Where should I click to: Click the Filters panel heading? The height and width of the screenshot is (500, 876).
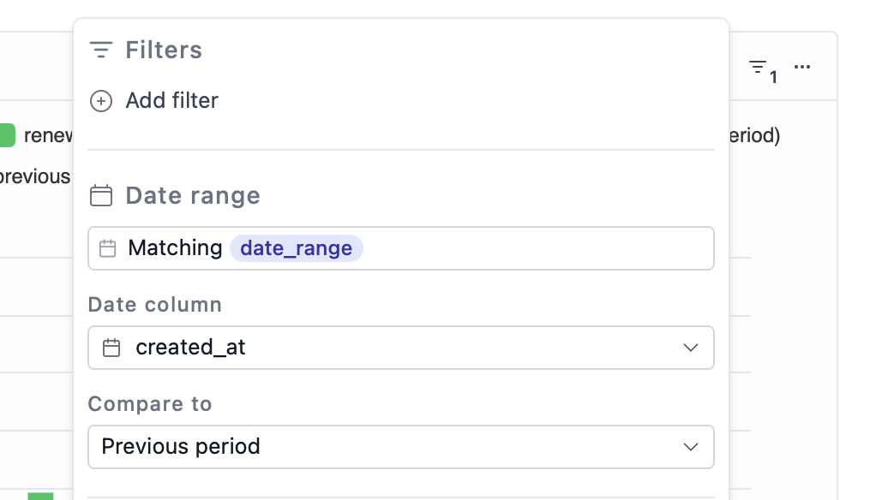164,50
